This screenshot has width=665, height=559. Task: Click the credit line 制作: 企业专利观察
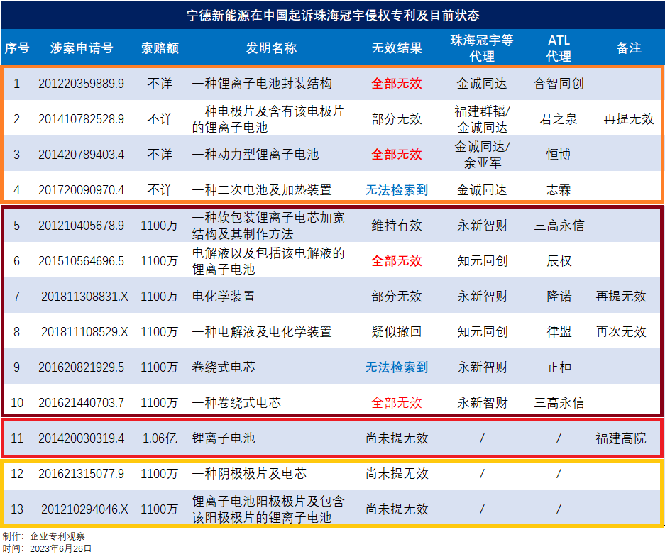click(44, 536)
